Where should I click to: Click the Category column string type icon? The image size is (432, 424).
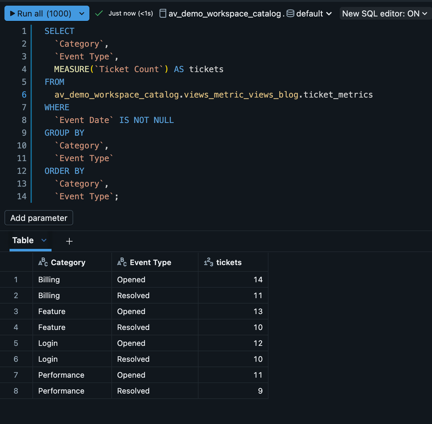tap(43, 262)
